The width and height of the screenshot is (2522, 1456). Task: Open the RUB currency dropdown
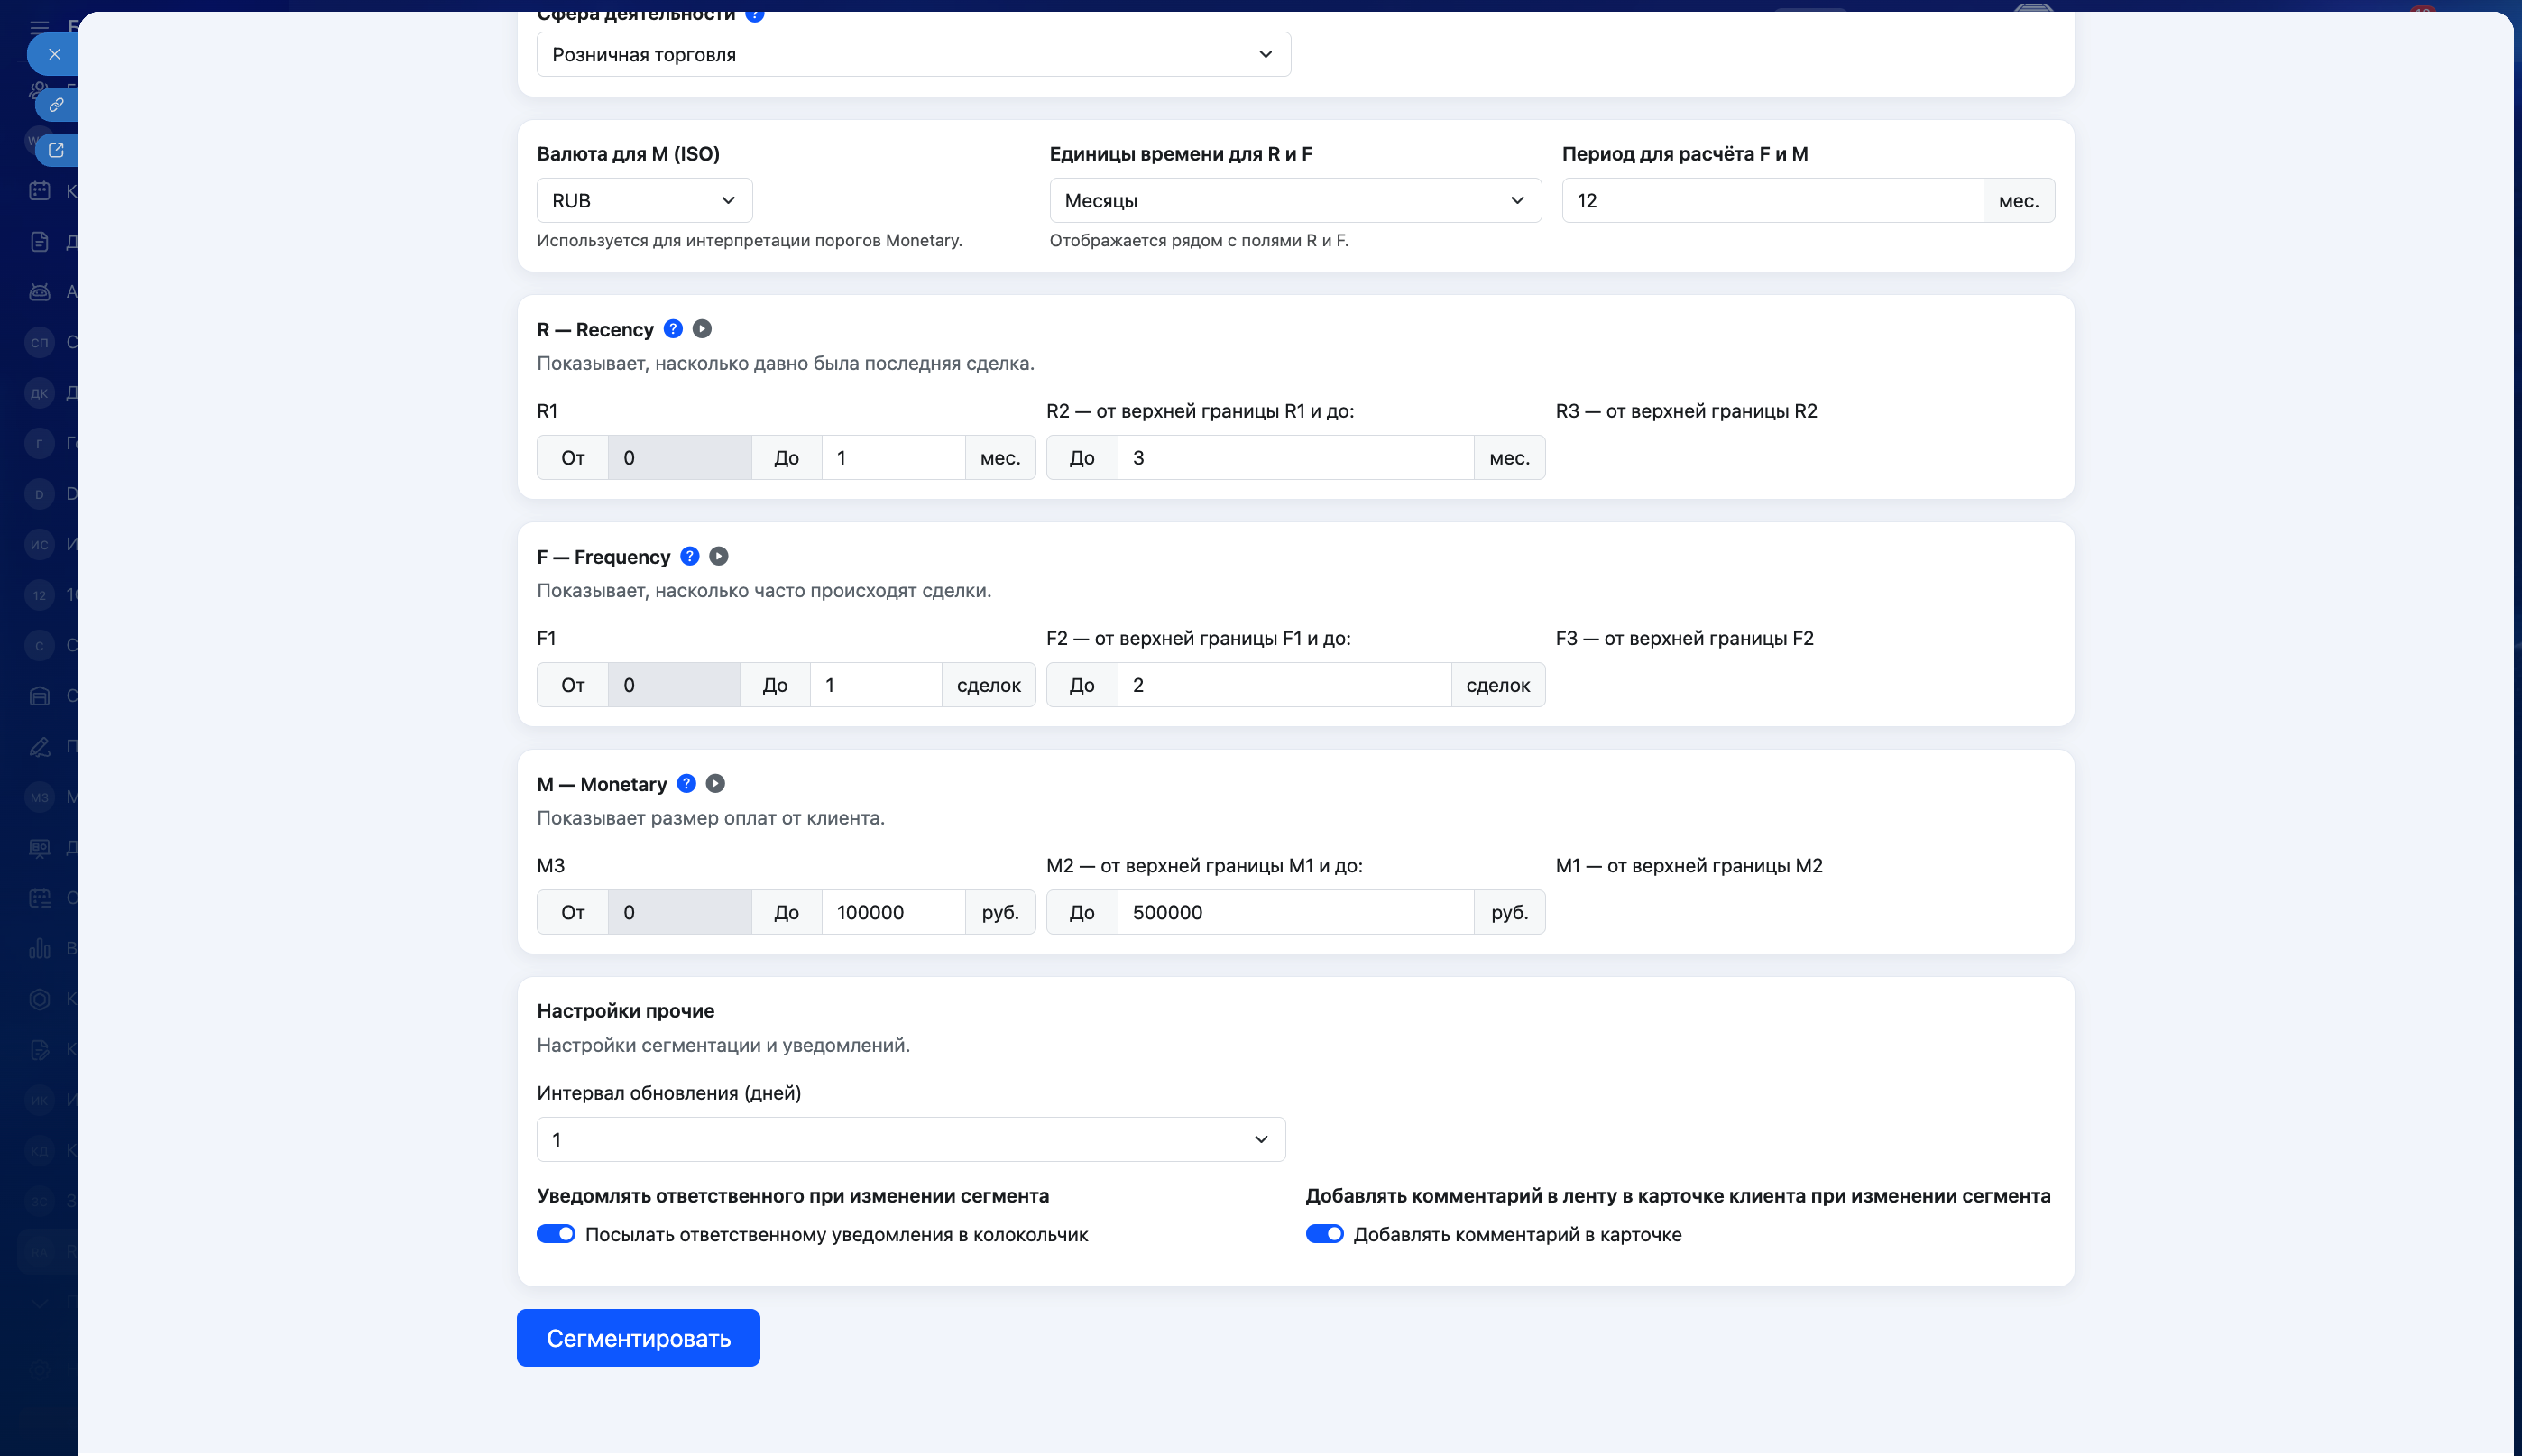coord(644,200)
